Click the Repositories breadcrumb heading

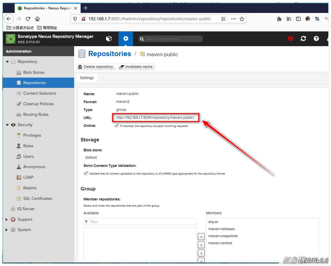[x=109, y=54]
